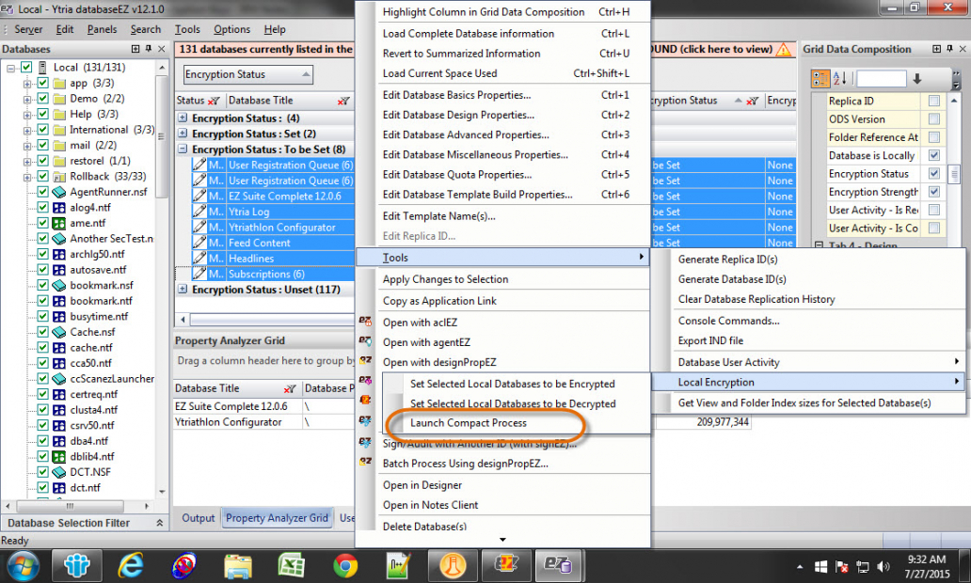Expand the Database Selection Filter section
The height and width of the screenshot is (583, 971).
(160, 523)
